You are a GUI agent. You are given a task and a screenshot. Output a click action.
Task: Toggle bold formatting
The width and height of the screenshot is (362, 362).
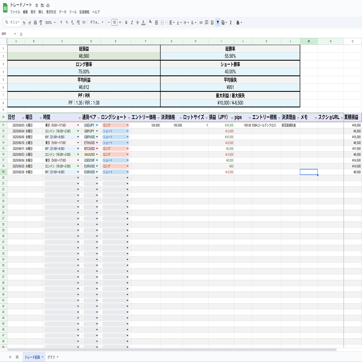126,23
